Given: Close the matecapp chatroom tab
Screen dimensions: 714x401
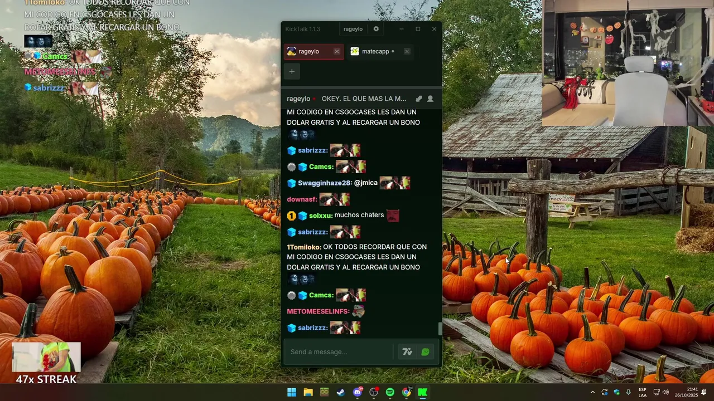Looking at the screenshot, I should [x=407, y=51].
